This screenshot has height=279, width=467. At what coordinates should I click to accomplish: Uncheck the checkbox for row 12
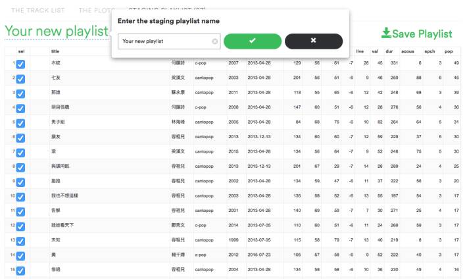click(x=20, y=226)
